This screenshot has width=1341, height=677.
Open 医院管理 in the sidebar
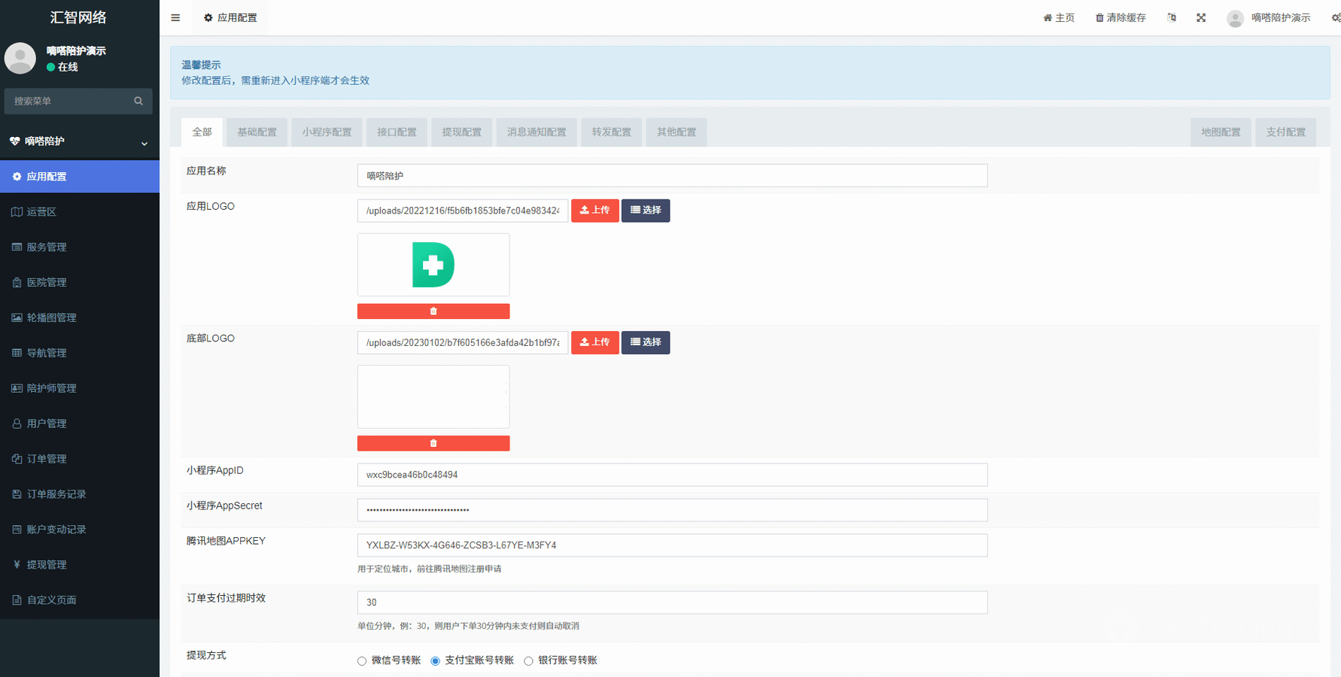pos(47,283)
